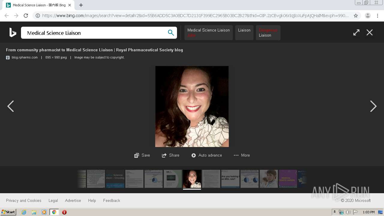
Task: Switch to the 'Medical Science Liaison - Bing' tab
Action: tap(38, 5)
